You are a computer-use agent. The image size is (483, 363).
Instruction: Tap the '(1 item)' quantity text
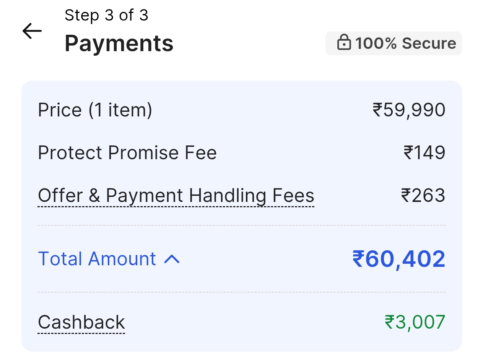coord(120,110)
